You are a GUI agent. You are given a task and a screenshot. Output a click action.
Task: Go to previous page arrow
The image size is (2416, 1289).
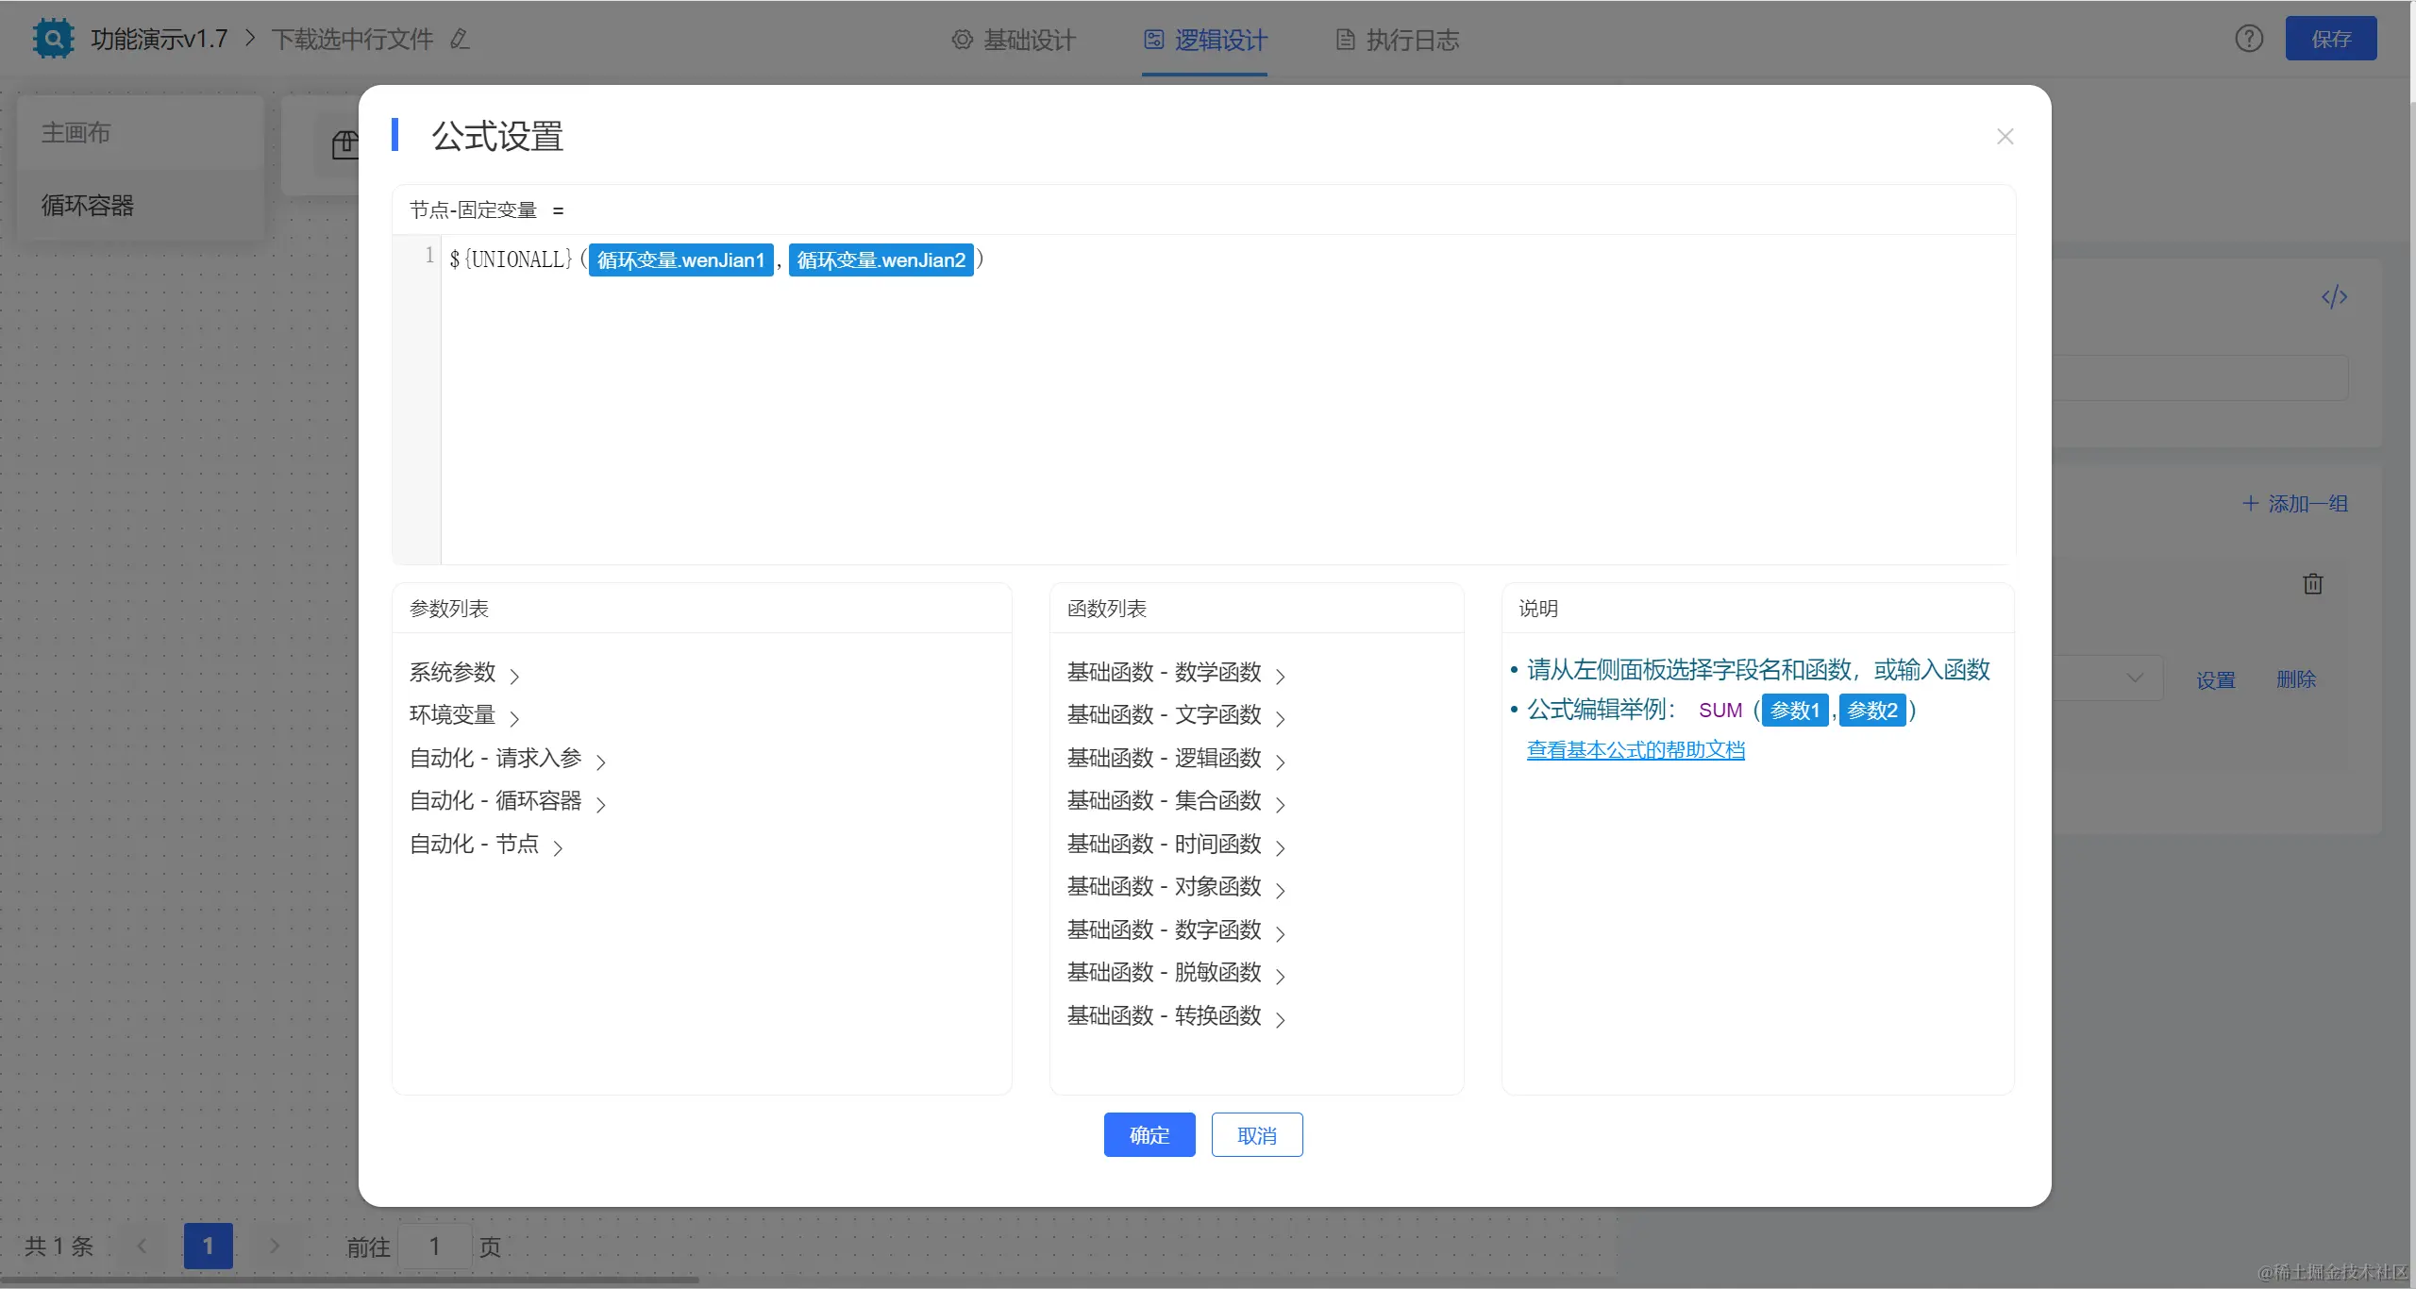click(x=142, y=1246)
